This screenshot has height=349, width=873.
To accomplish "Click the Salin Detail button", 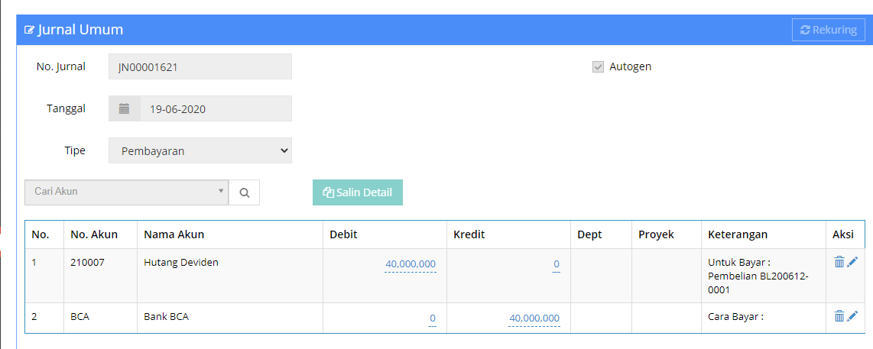I will [x=358, y=192].
